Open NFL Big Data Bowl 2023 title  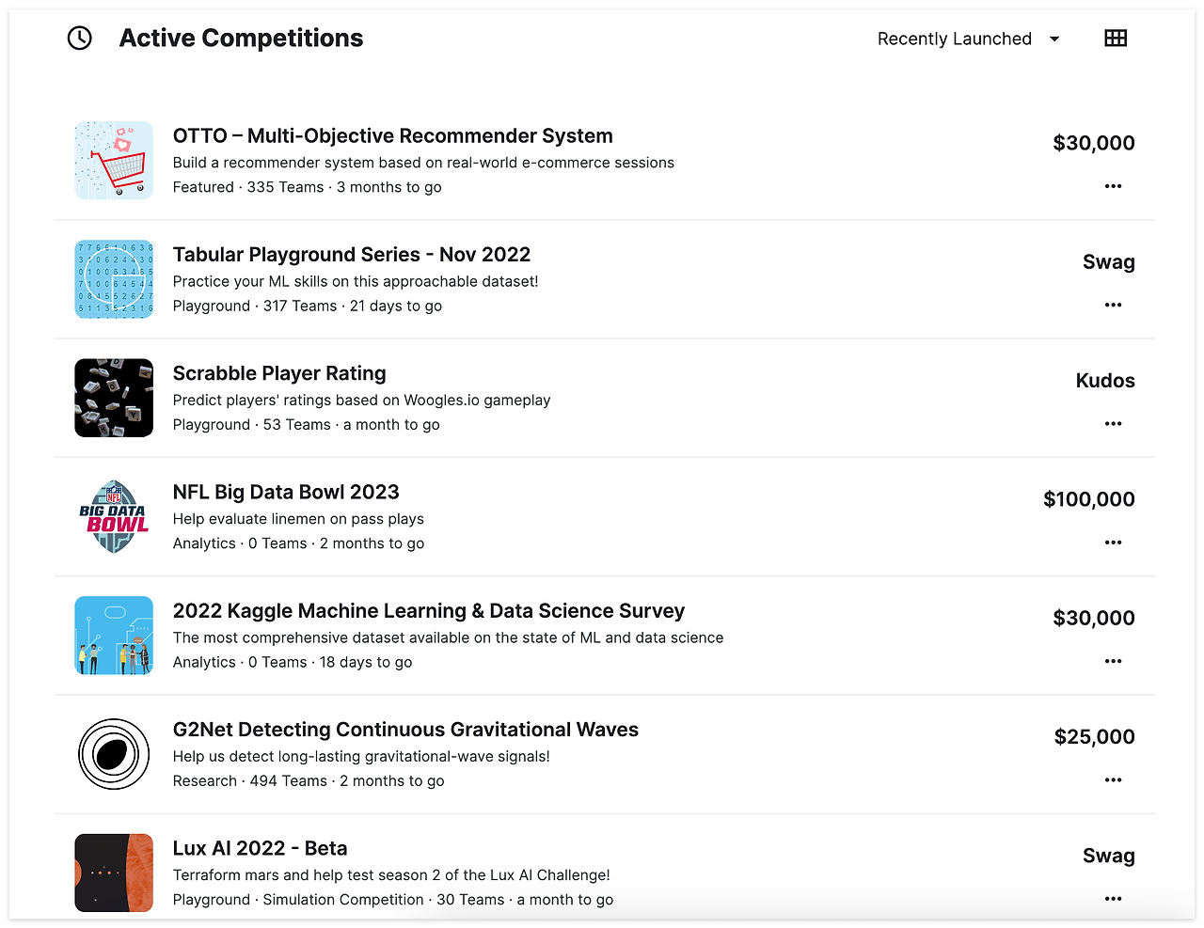click(x=286, y=493)
